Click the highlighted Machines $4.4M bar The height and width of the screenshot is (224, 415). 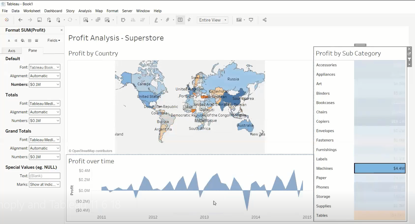click(x=379, y=168)
